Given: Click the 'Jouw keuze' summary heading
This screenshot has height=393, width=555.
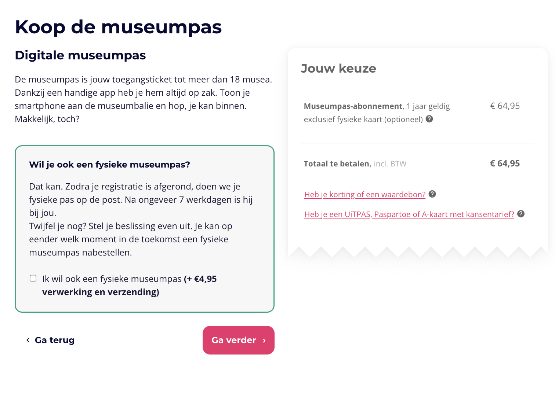Looking at the screenshot, I should [x=338, y=69].
